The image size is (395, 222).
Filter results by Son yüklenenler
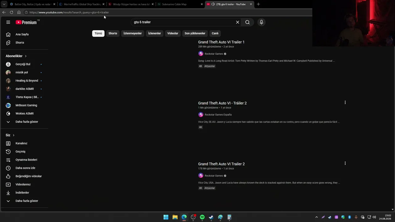point(195,33)
